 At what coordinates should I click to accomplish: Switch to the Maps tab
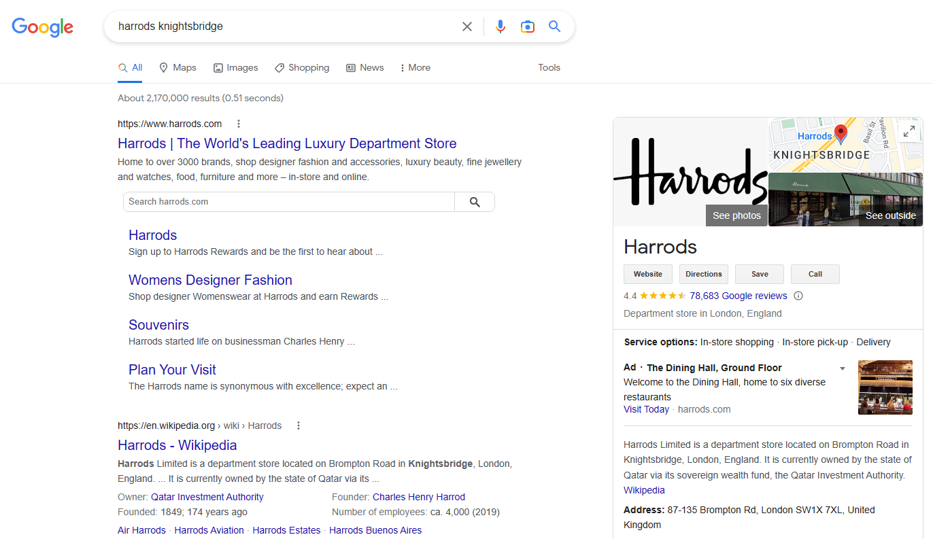coord(177,67)
